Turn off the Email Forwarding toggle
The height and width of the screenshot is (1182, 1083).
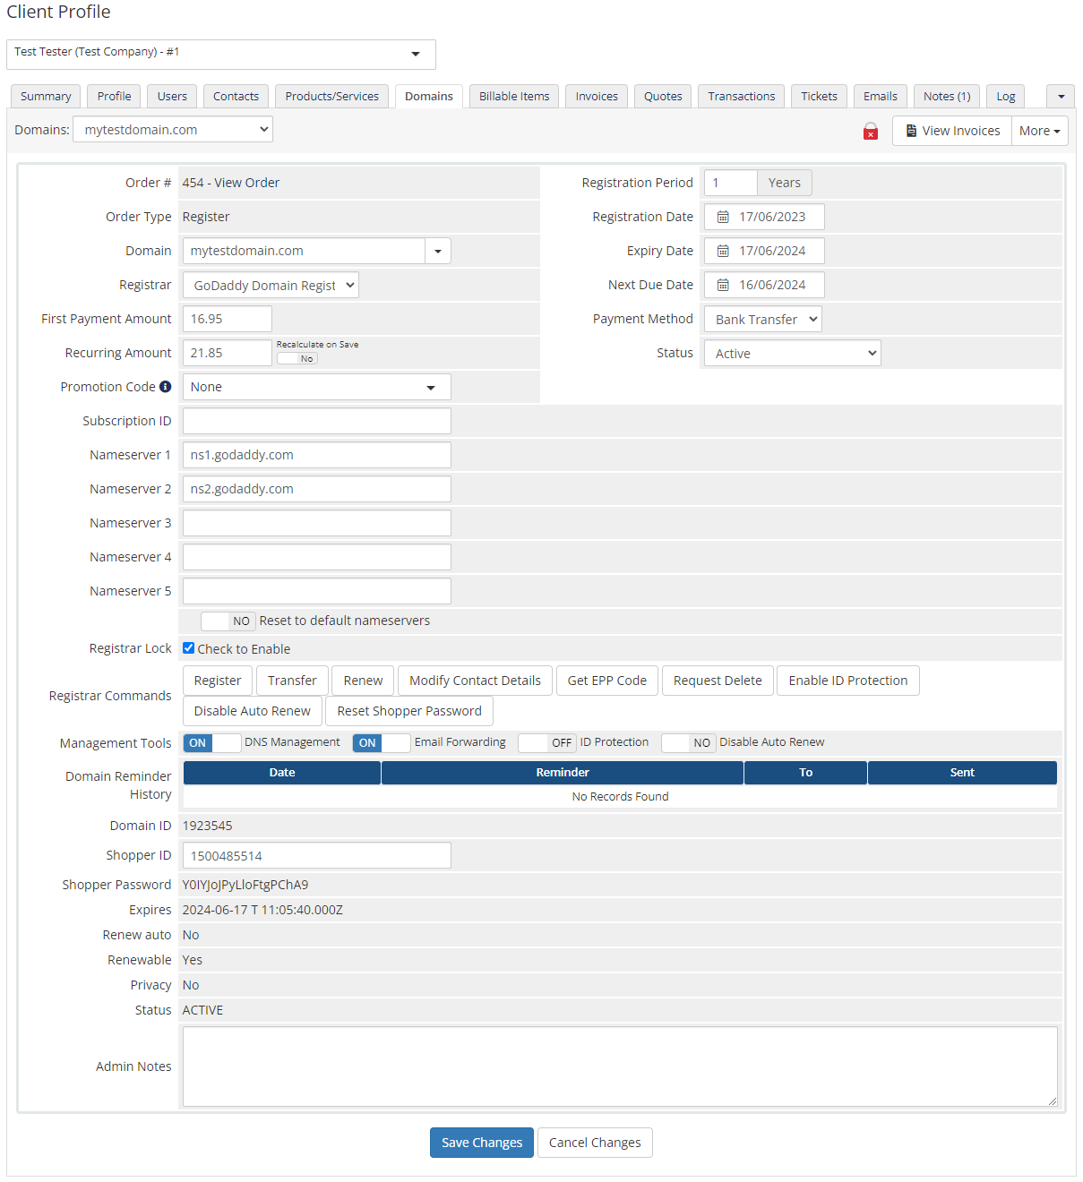[381, 742]
